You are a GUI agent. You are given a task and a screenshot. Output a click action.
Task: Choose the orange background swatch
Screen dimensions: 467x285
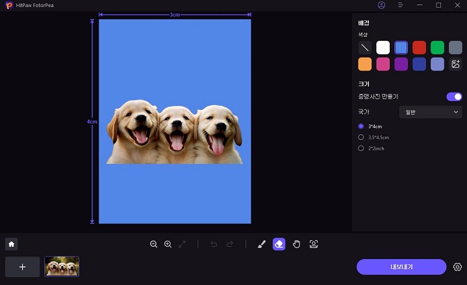(365, 64)
